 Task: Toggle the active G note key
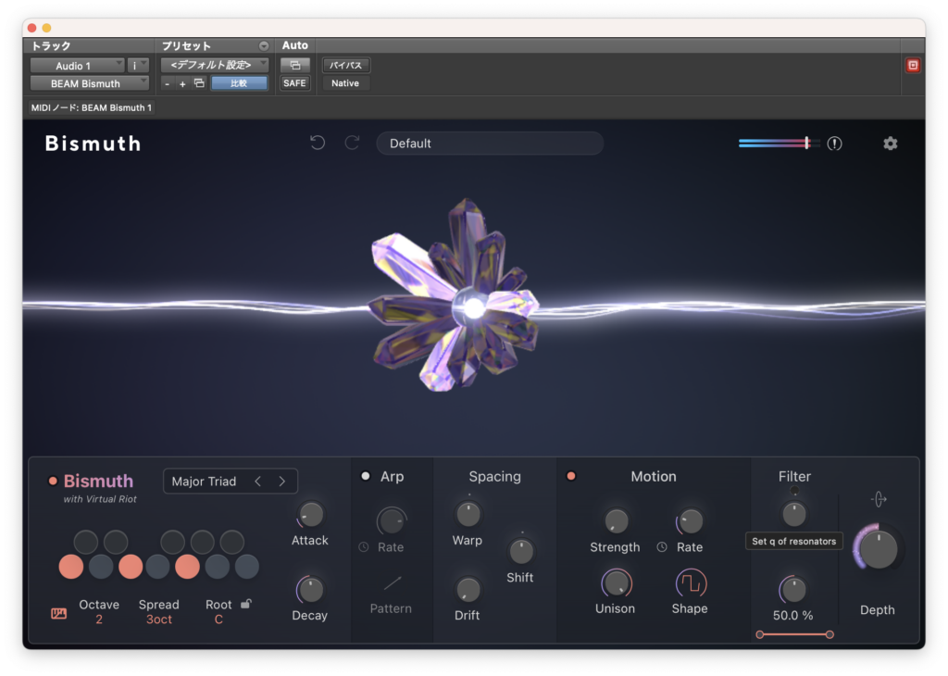(x=187, y=567)
